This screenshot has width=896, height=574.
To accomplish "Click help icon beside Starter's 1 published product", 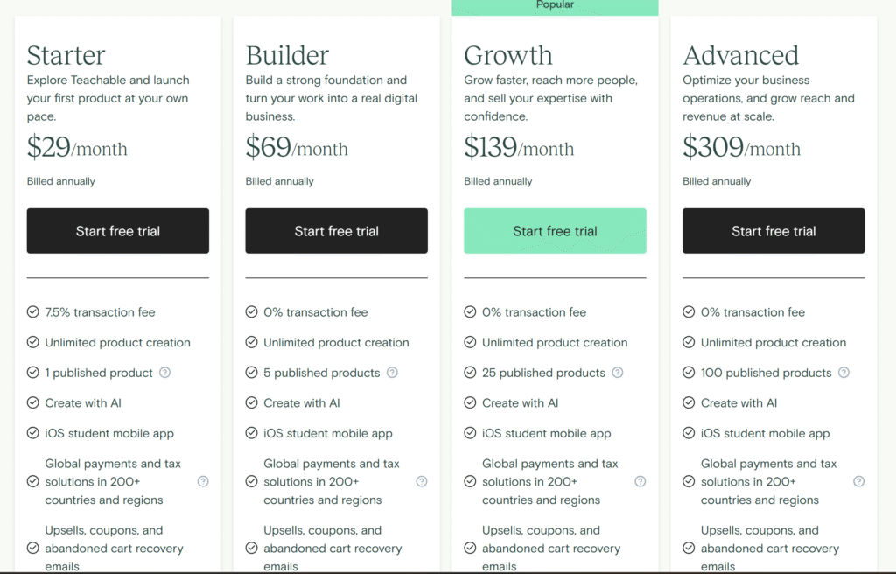I will click(x=164, y=373).
